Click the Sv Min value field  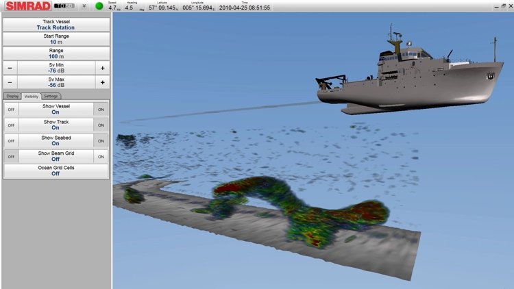tap(56, 68)
